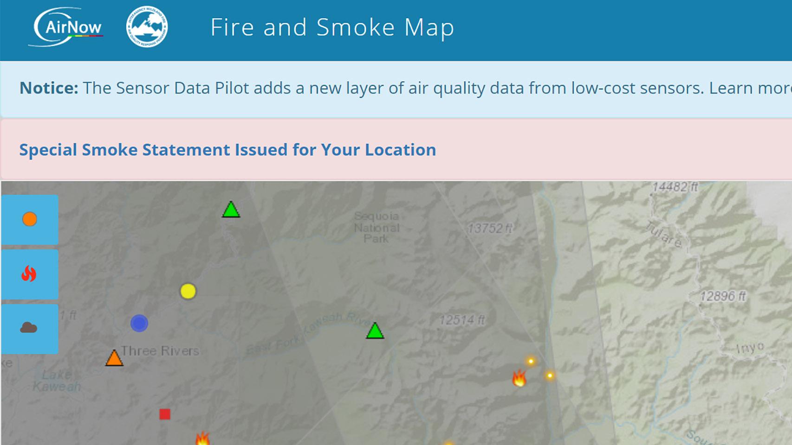This screenshot has width=792, height=445.
Task: Click the Fire and Smoke Map title
Action: 332,28
